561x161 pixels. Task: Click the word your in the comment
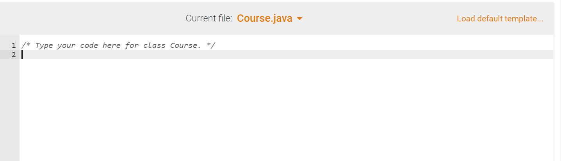coord(67,45)
